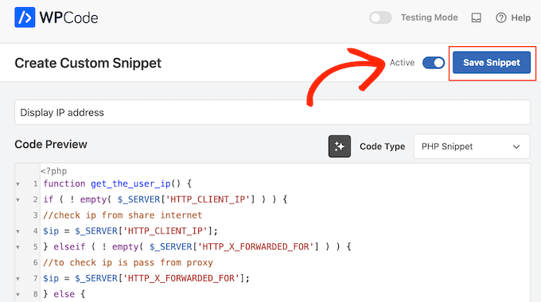541x302 pixels.
Task: Click the WPCode brand name text
Action: coord(68,17)
